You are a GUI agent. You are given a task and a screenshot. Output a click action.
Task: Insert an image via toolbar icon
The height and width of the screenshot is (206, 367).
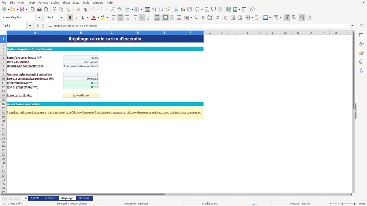[x=176, y=9]
